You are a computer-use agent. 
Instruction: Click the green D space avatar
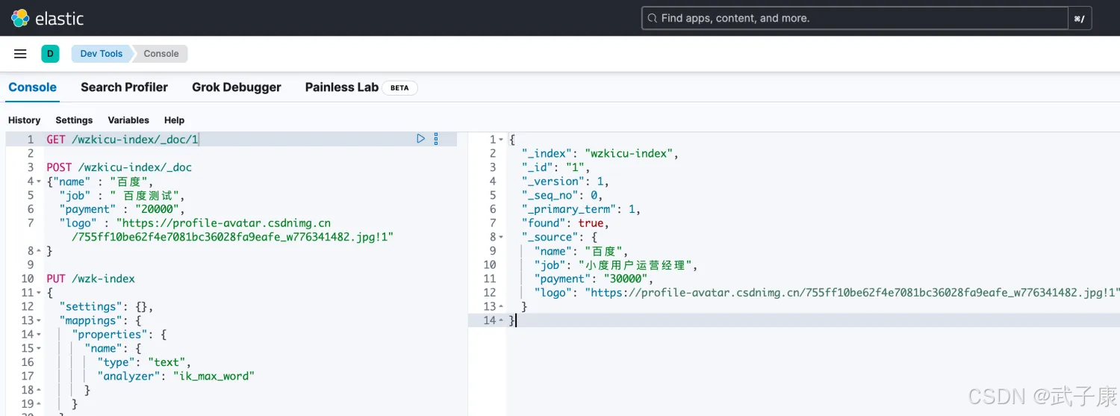[50, 54]
